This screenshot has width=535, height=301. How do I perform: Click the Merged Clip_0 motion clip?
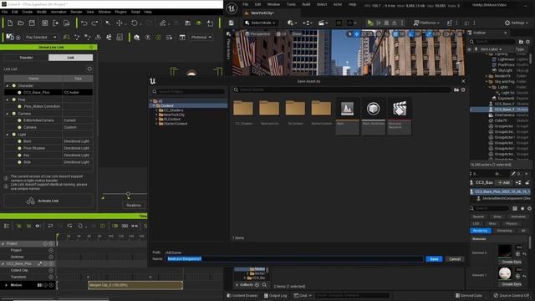(x=135, y=285)
